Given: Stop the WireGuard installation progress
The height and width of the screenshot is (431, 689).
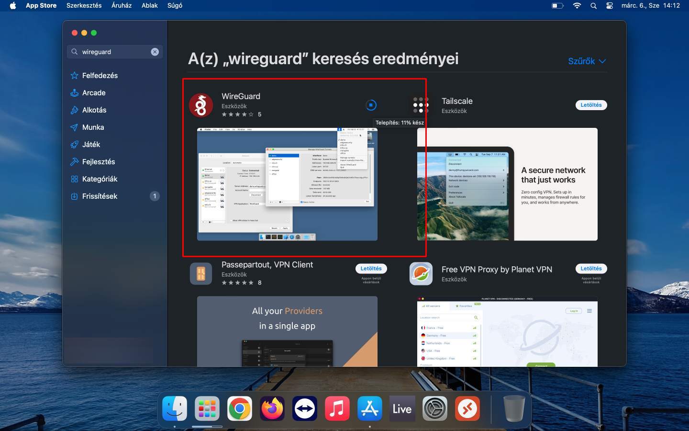Looking at the screenshot, I should click(x=371, y=105).
